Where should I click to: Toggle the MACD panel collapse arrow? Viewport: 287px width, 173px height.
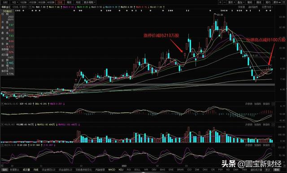[2, 104]
